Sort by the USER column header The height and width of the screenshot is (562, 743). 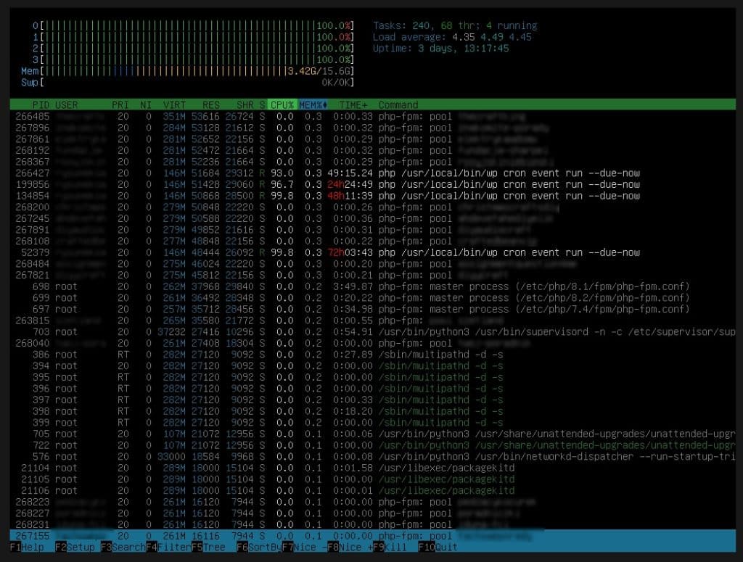click(x=66, y=104)
